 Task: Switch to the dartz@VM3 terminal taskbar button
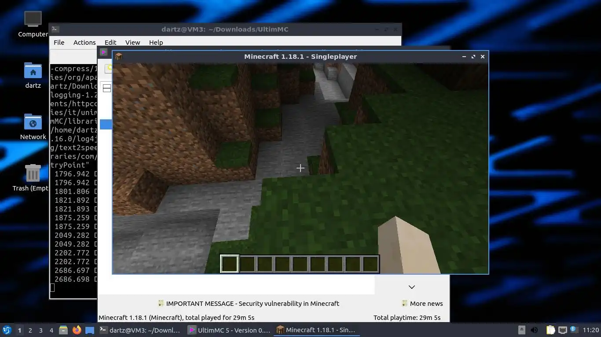140,330
